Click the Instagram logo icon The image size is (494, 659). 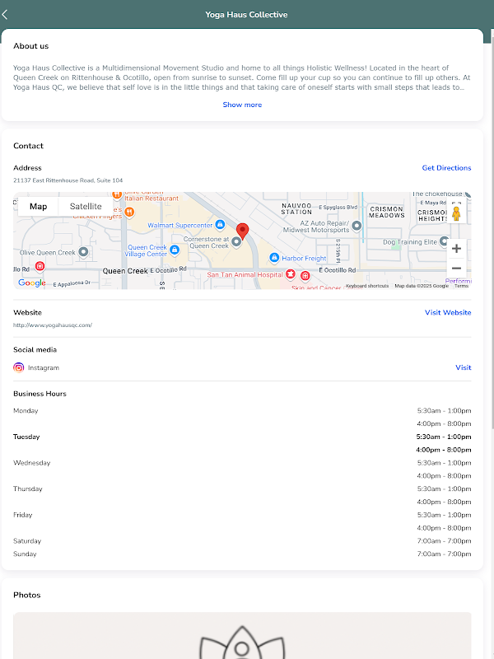[19, 367]
